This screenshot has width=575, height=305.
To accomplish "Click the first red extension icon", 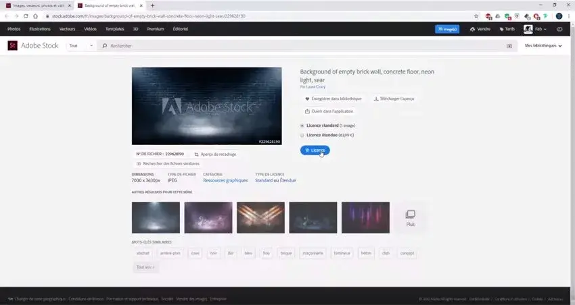I will tap(488, 16).
